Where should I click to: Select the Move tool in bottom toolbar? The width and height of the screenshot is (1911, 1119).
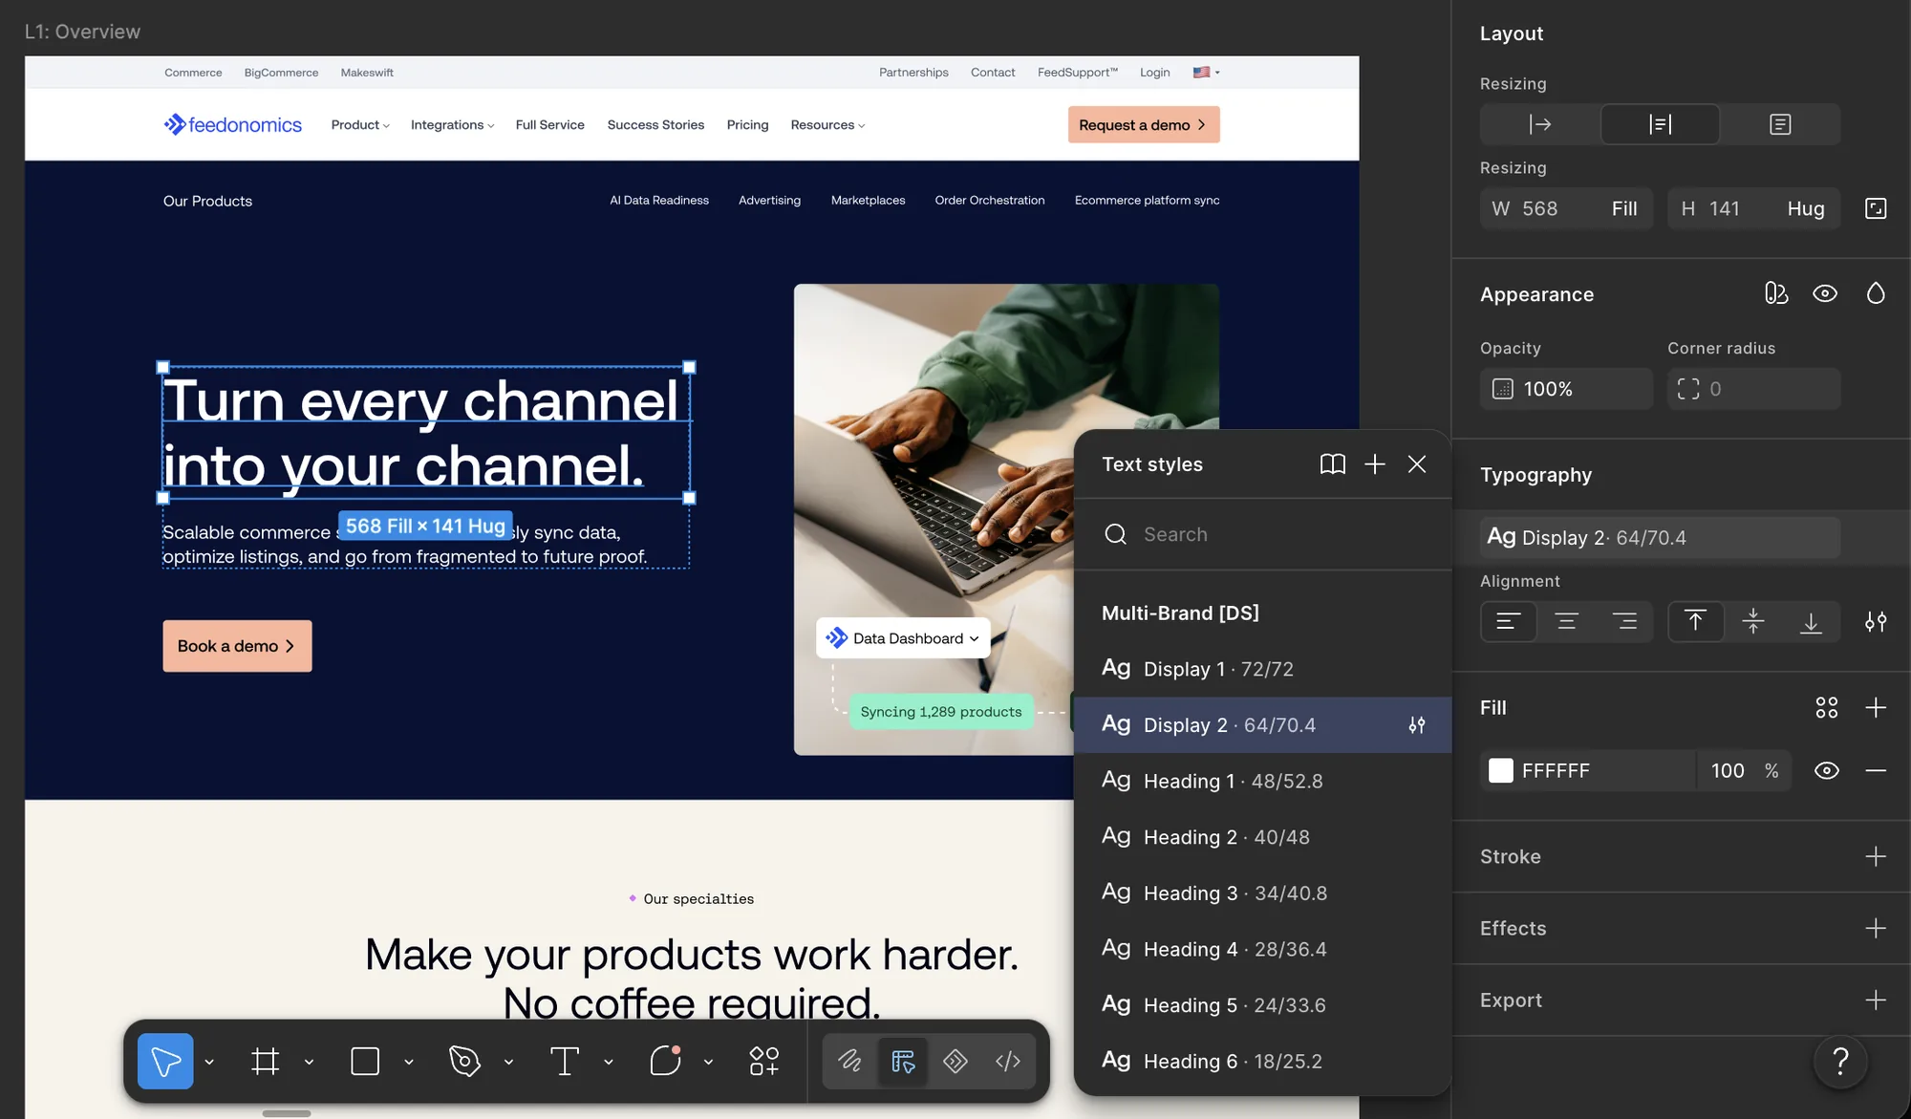tap(165, 1061)
